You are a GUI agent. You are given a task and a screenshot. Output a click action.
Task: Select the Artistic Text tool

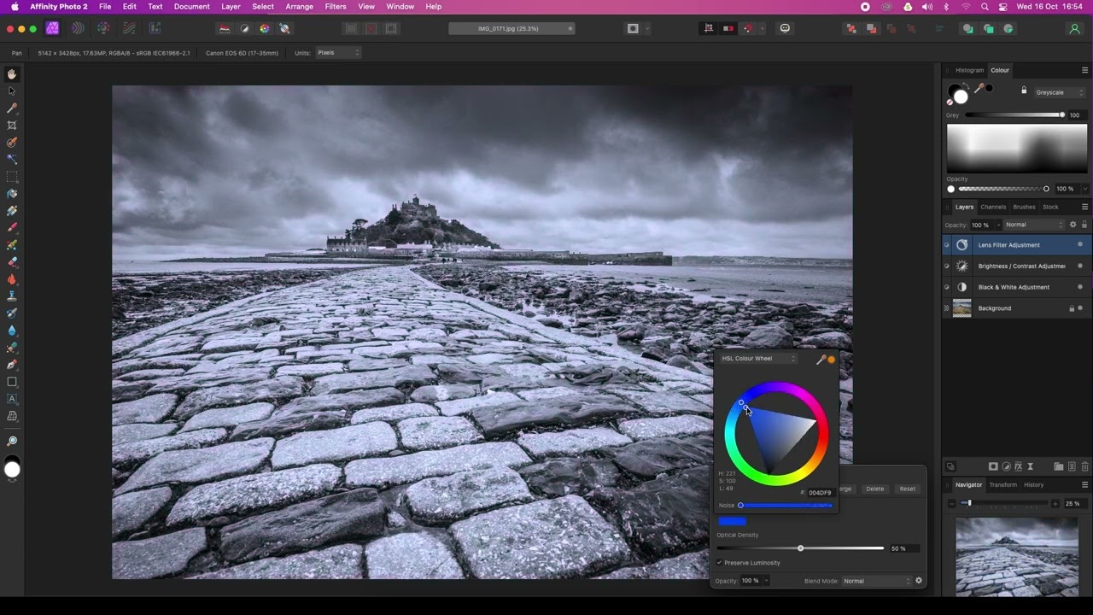12,399
